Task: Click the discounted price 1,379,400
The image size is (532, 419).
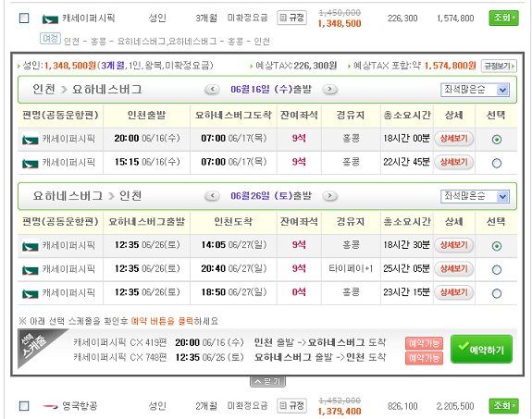Action: click(x=340, y=412)
